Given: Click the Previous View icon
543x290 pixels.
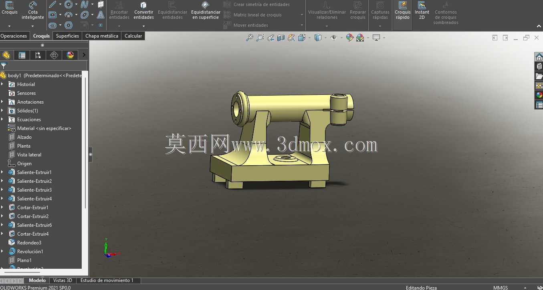Looking at the screenshot, I should pyautogui.click(x=270, y=38).
